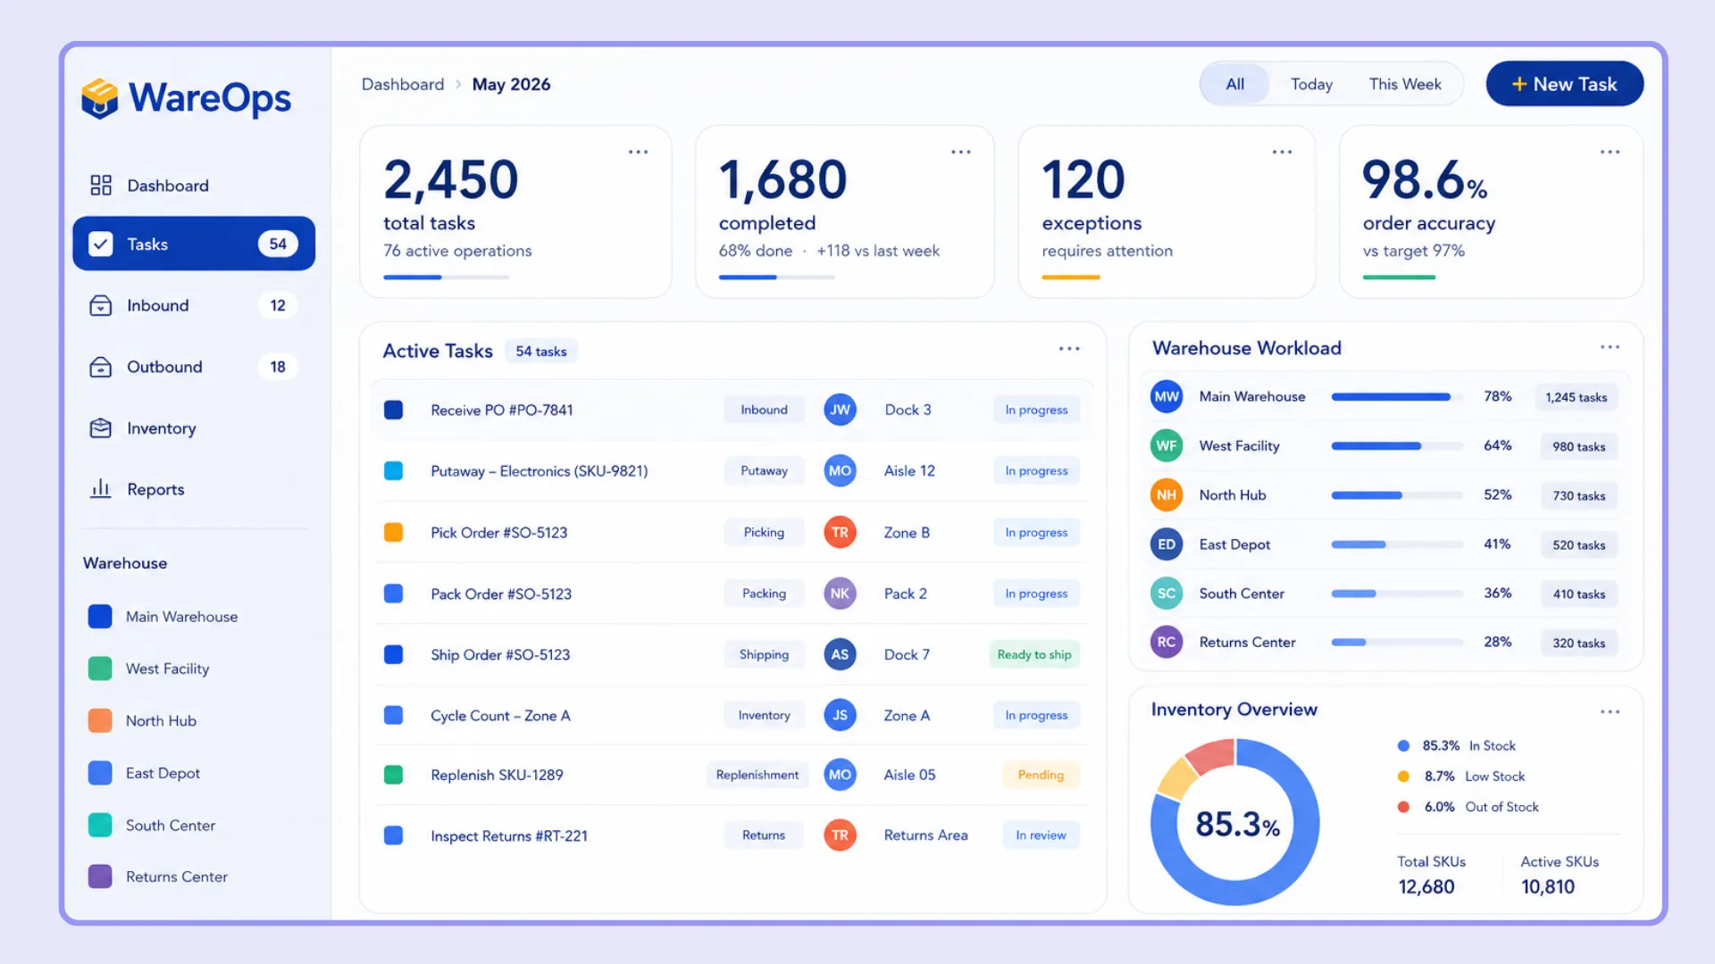Click the Inventory package icon in sidebar
Image resolution: width=1715 pixels, height=964 pixels.
click(101, 428)
